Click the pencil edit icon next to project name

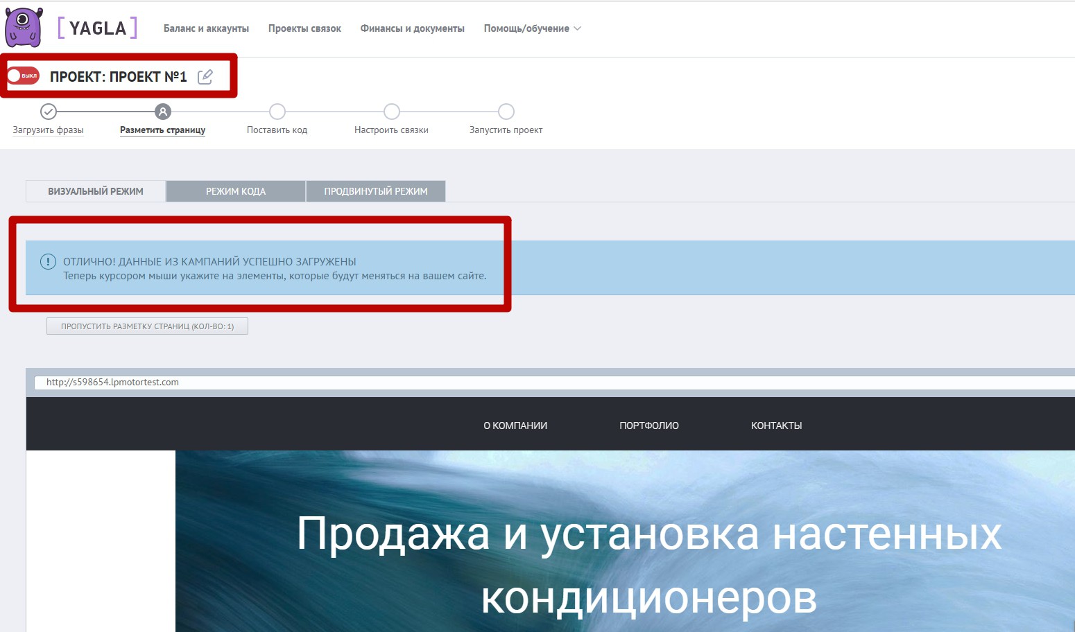coord(205,76)
